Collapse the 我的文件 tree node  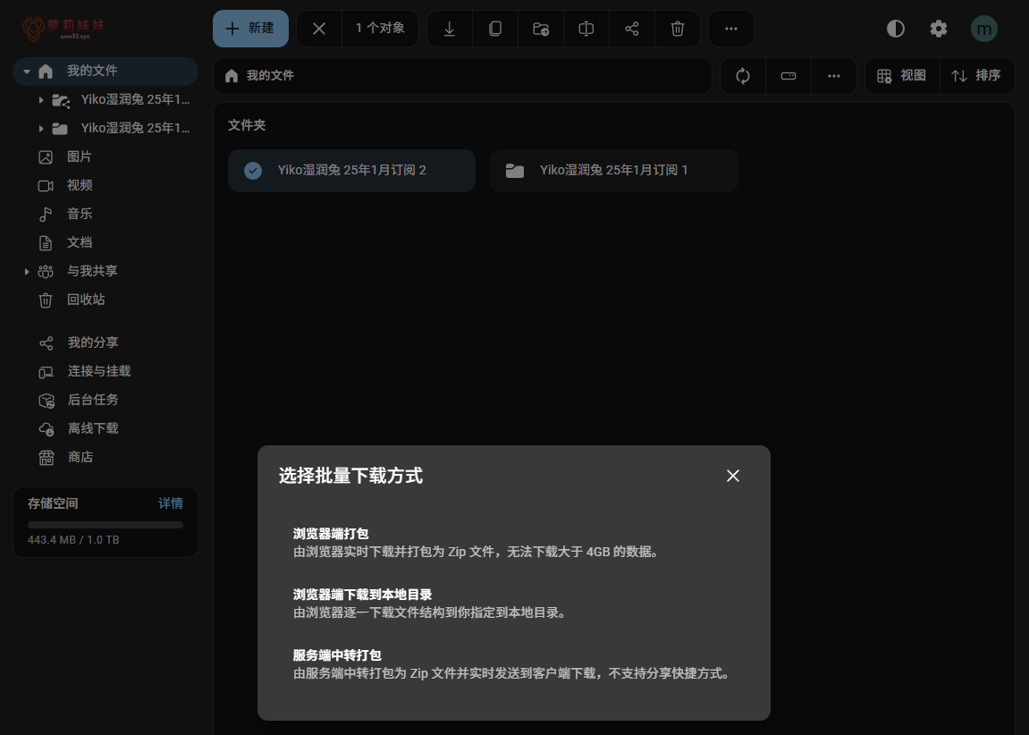tap(27, 72)
